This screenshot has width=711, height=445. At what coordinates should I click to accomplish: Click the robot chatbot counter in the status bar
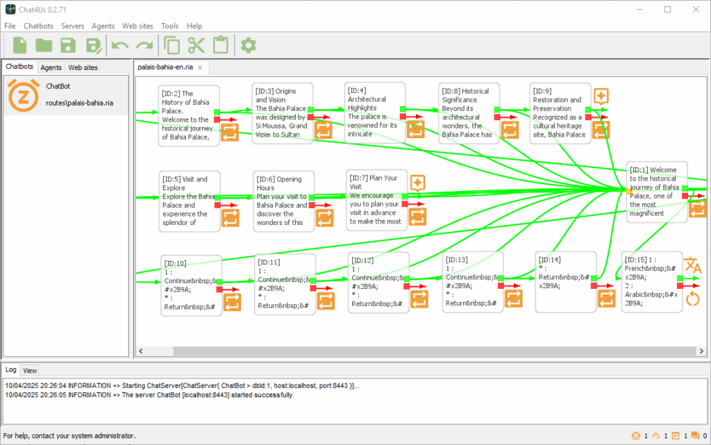636,435
